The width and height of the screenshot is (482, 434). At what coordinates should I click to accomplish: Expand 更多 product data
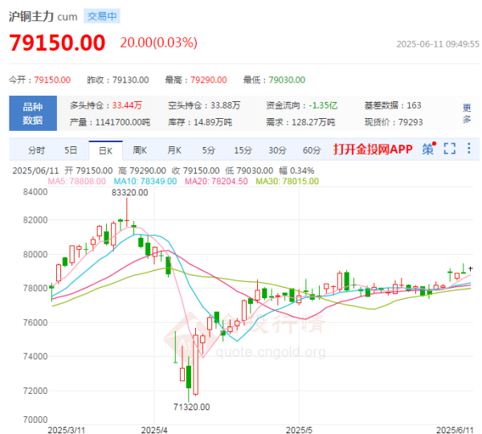[467, 113]
